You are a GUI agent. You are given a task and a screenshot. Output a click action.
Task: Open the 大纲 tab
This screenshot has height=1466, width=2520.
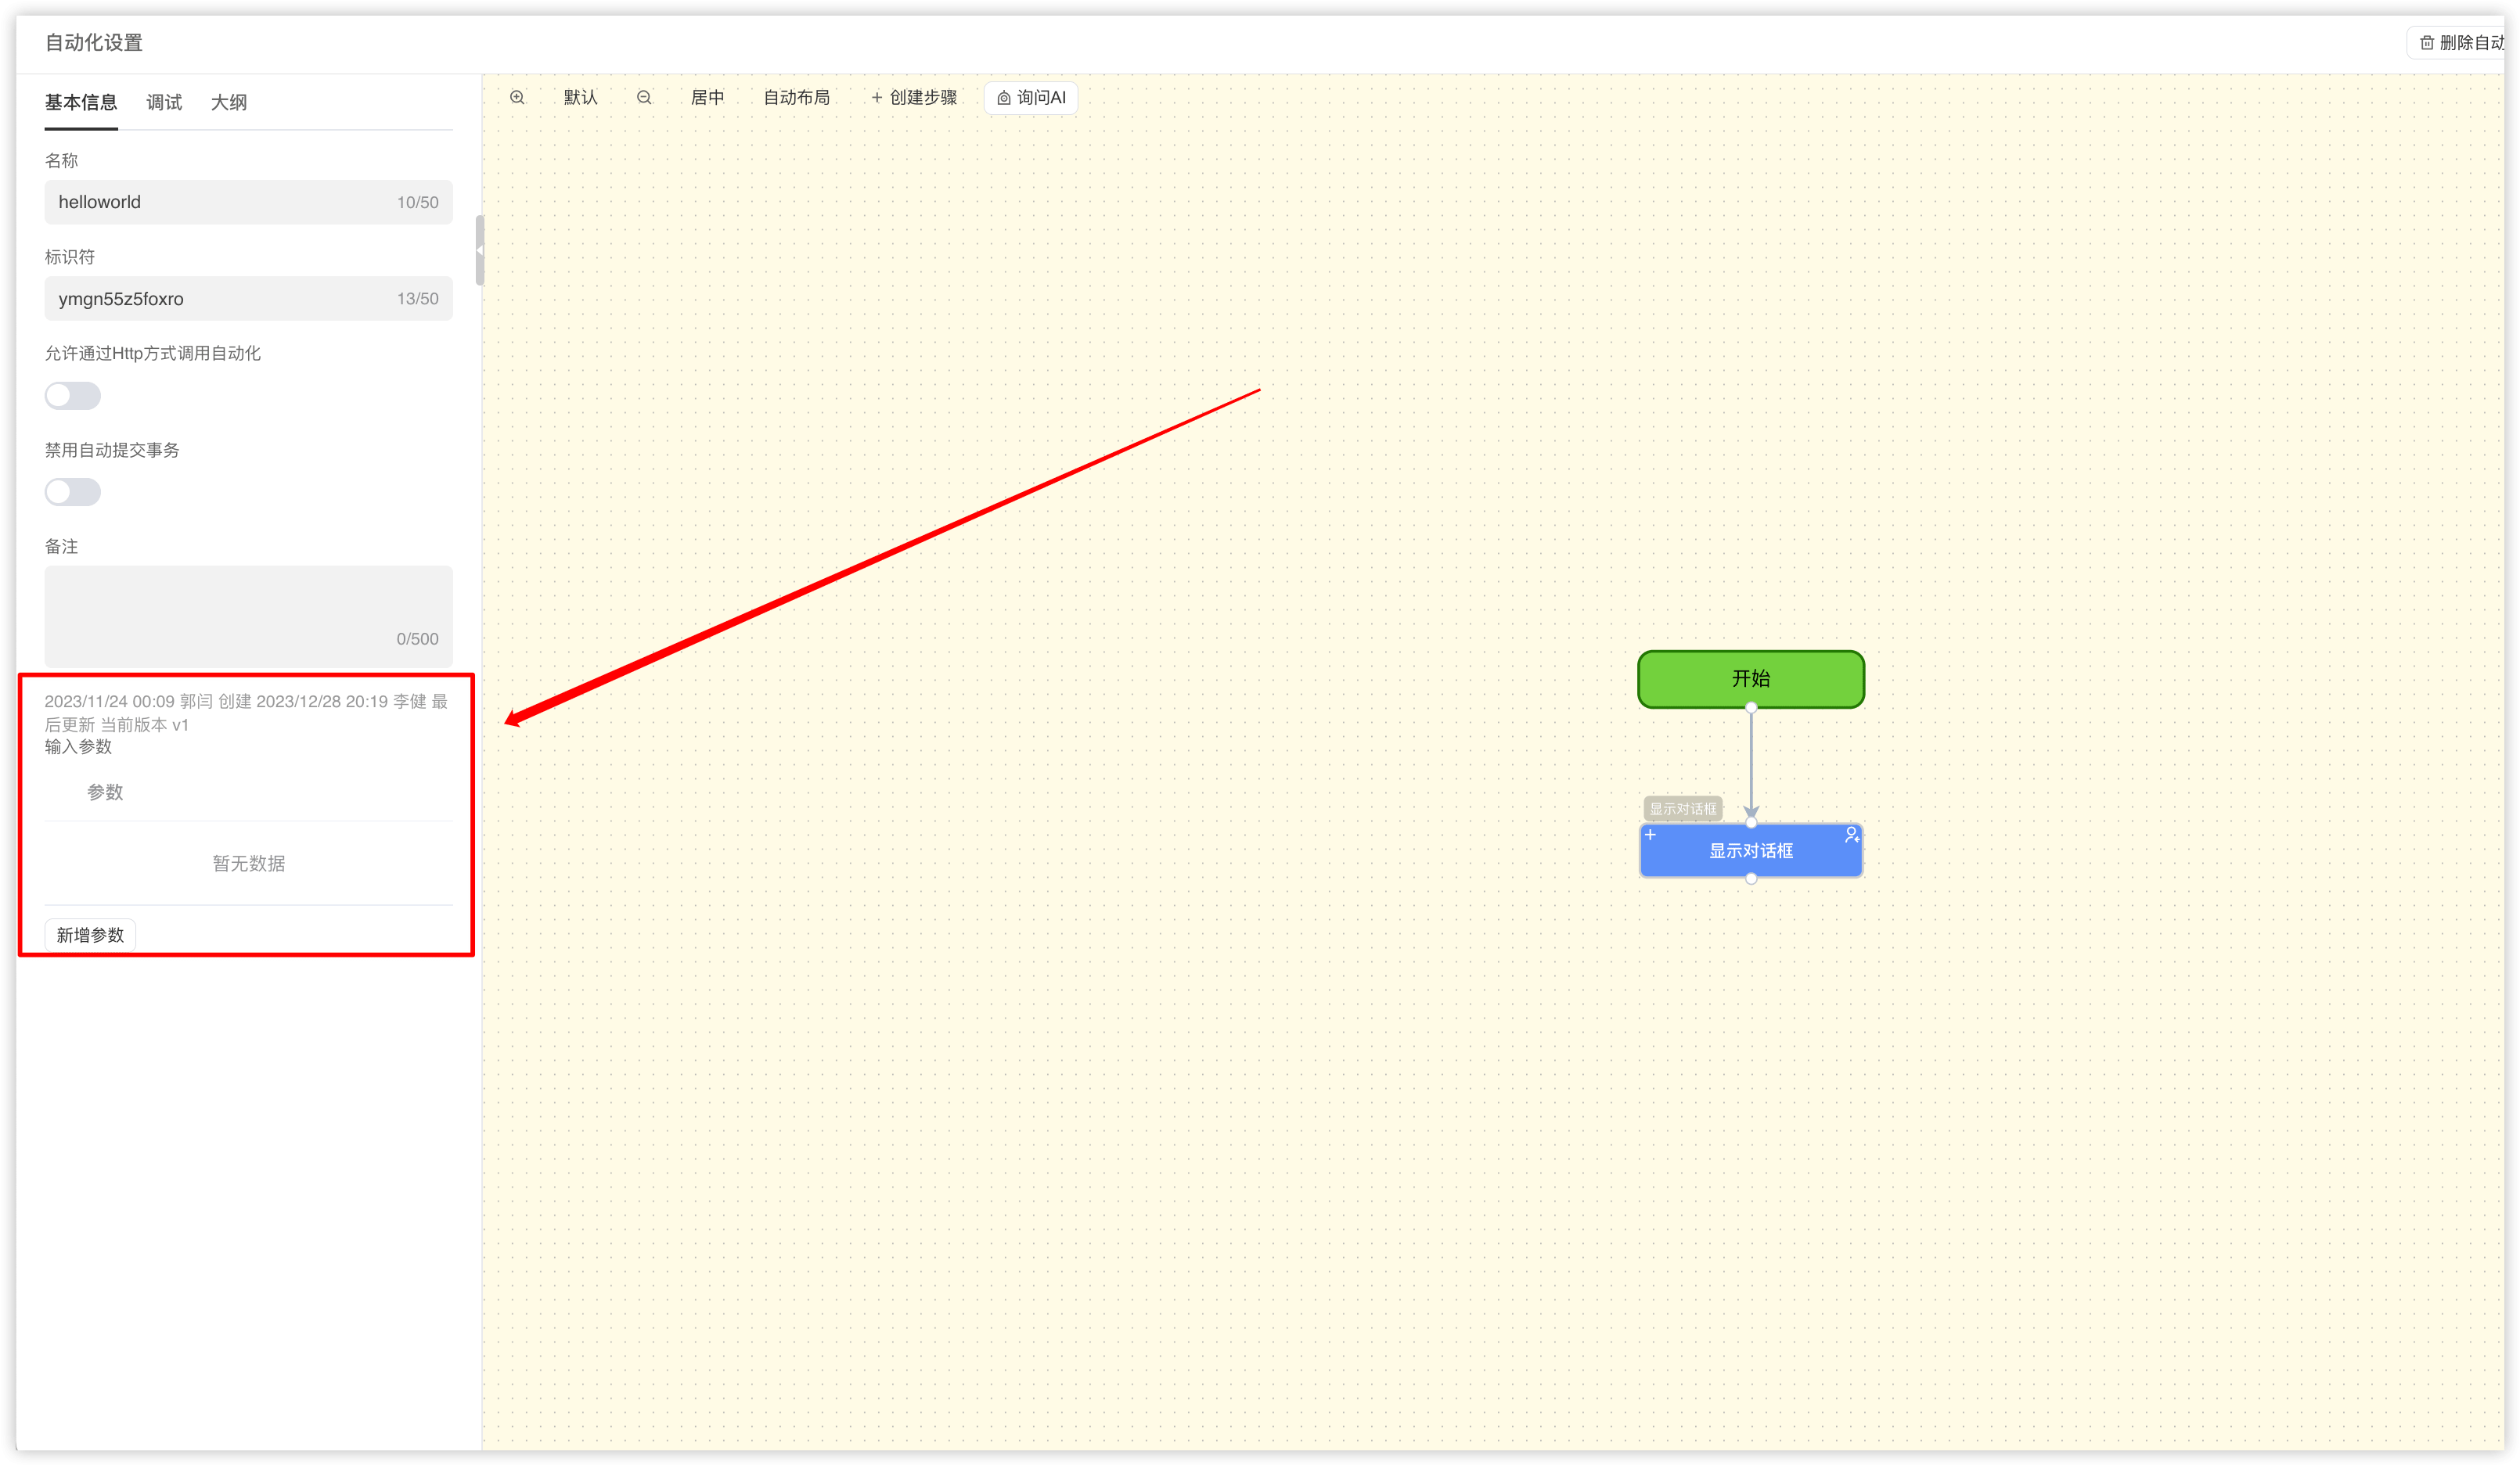click(x=229, y=102)
